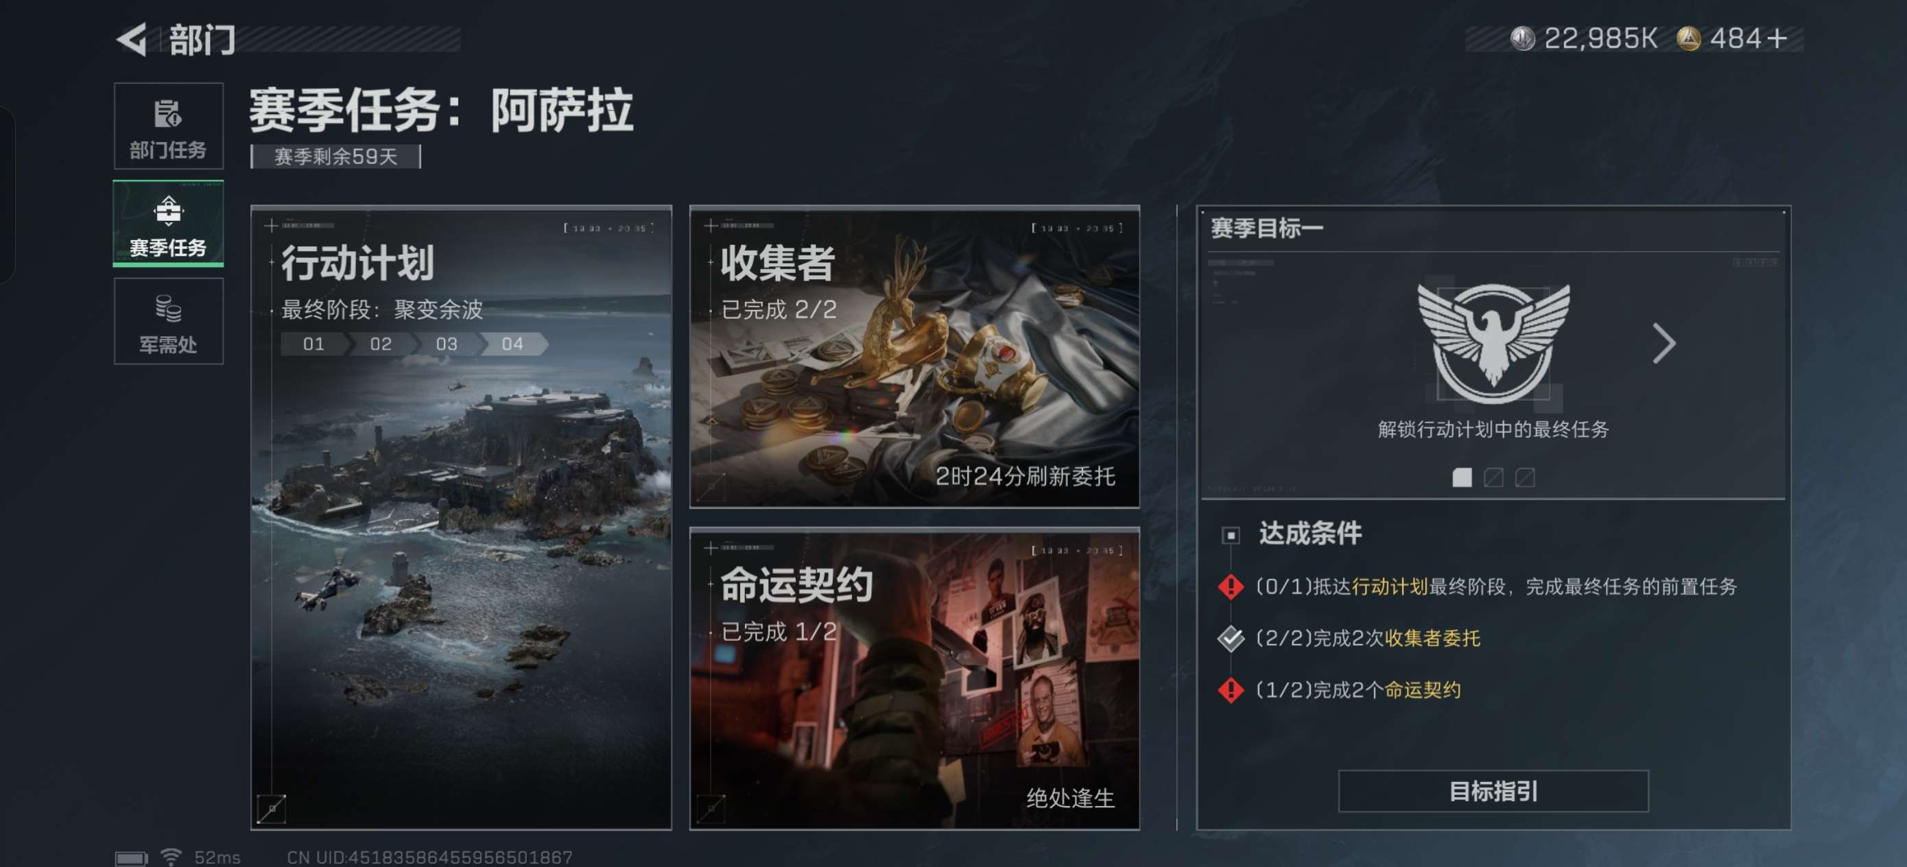The image size is (1907, 867).
Task: Select the 赛季任务 sidebar icon
Action: click(x=168, y=211)
